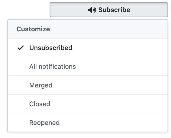
Task: Keep the Unsubscribed setting checked
Action: pyautogui.click(x=51, y=48)
